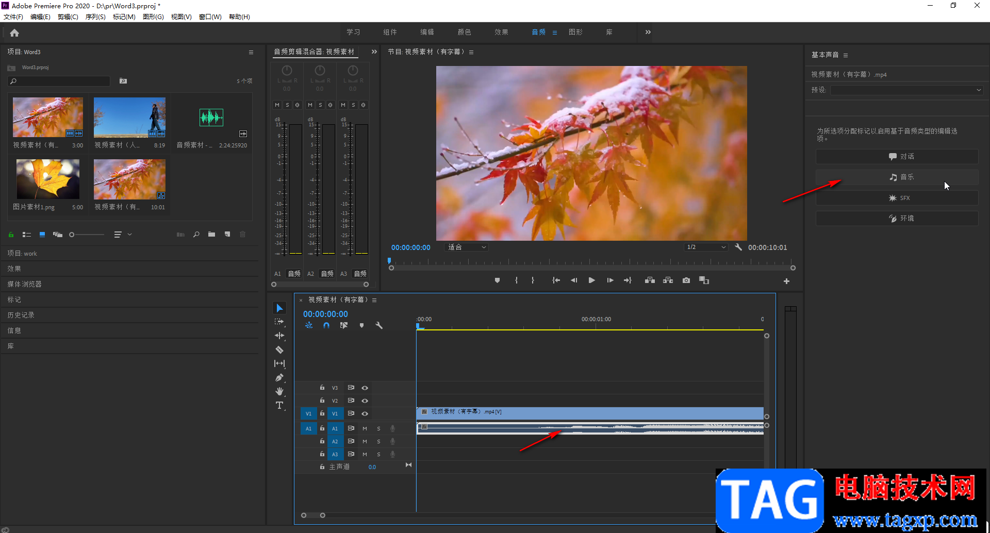Image resolution: width=990 pixels, height=533 pixels.
Task: Switch project panel to list view
Action: [x=27, y=235]
